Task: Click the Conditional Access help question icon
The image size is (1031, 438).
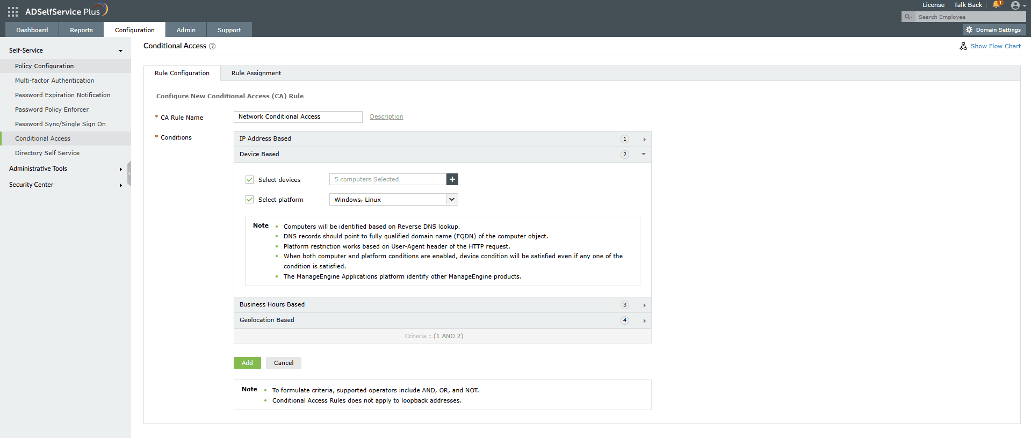Action: [x=212, y=46]
